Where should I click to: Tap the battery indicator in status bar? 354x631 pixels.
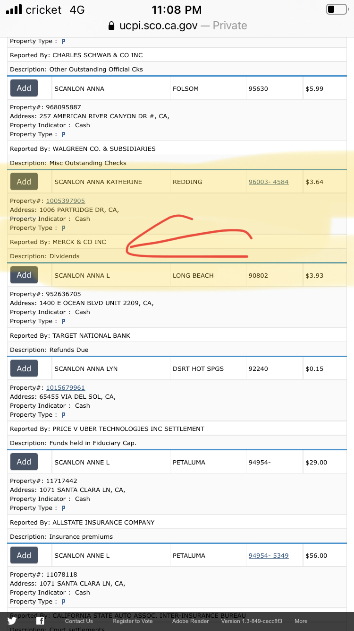point(337,9)
